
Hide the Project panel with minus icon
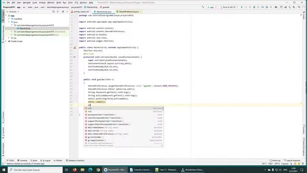[x=67, y=12]
